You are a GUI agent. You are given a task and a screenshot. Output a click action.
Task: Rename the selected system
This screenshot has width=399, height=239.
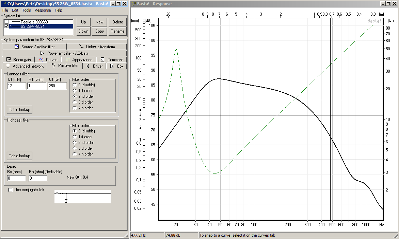(x=117, y=31)
